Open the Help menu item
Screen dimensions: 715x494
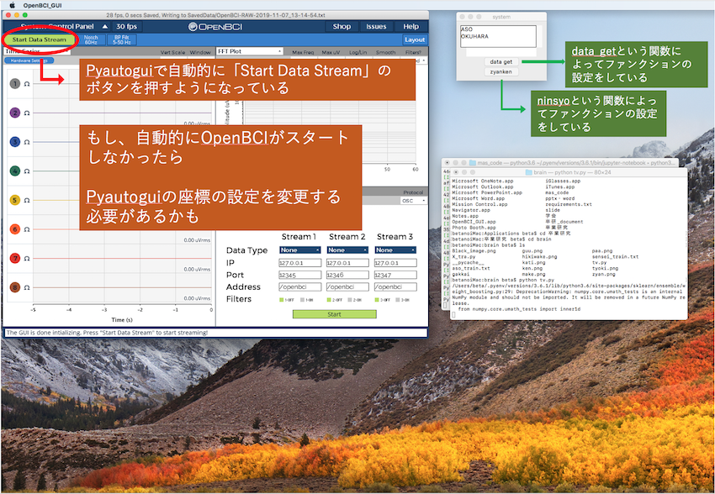[x=410, y=27]
